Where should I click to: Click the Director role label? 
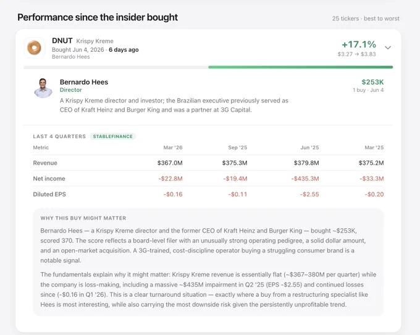click(70, 90)
